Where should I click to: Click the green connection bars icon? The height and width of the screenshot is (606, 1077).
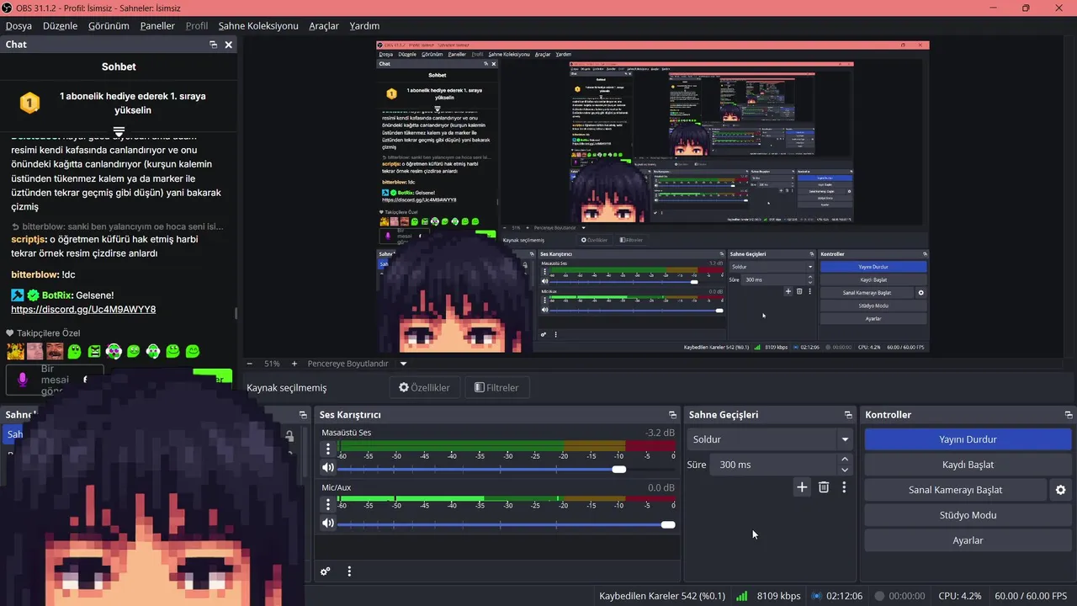[742, 596]
